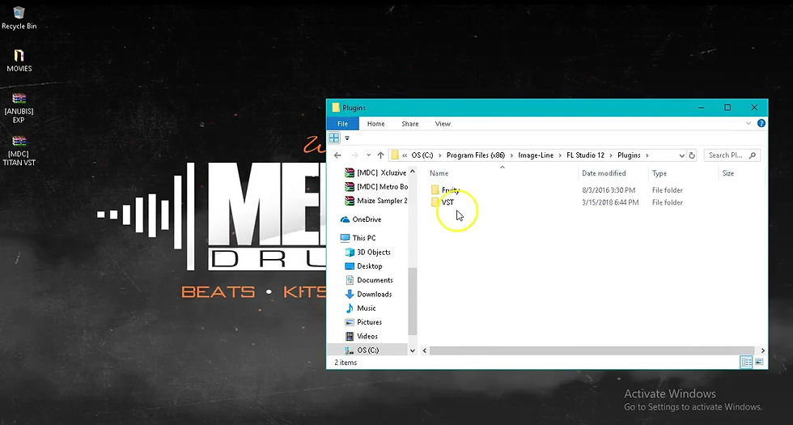Switch to the Share ribbon tab
Image resolution: width=793 pixels, height=425 pixels.
[410, 123]
